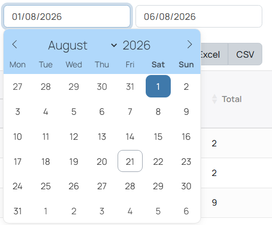Click the end date field 06/08/2026
This screenshot has height=225, width=272.
click(199, 16)
